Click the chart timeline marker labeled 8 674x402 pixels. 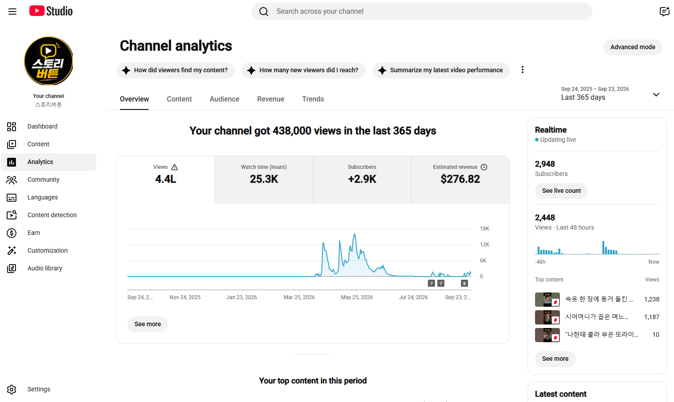(464, 284)
